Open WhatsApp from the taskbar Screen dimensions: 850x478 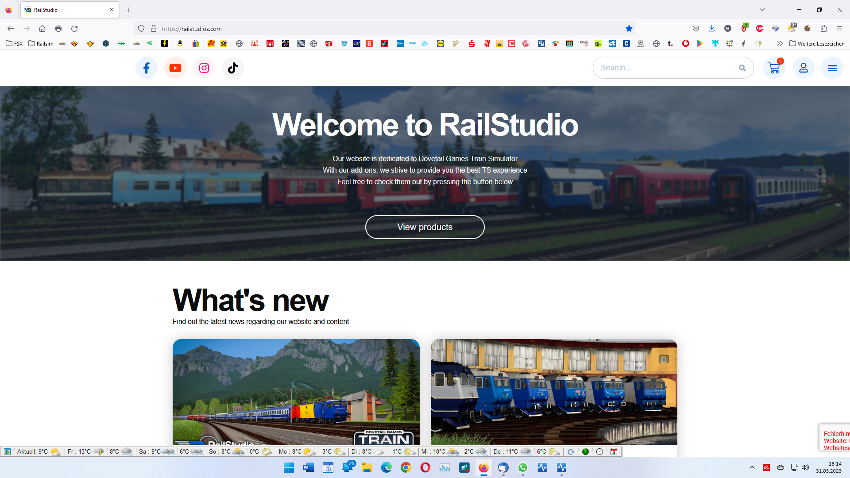(522, 467)
